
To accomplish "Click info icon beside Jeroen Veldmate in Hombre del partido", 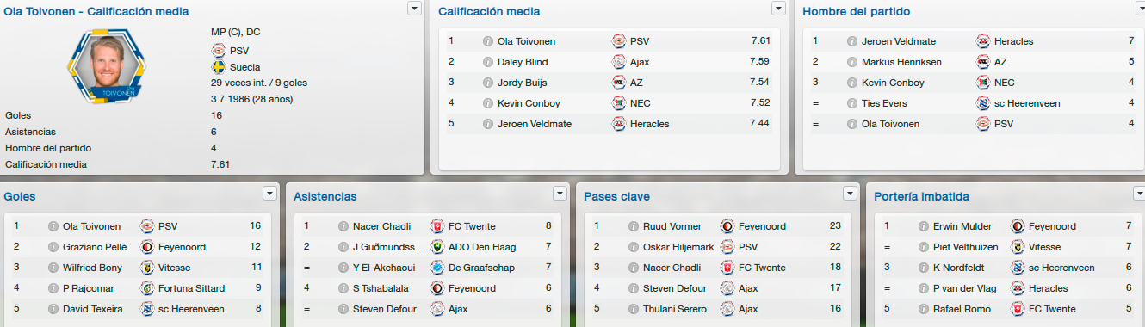I will coord(852,41).
